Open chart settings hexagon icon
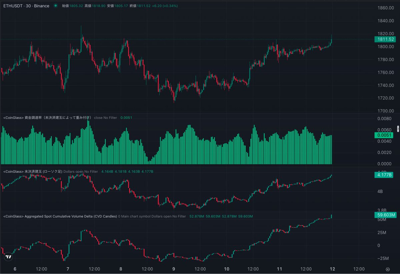400x274 pixels. click(388, 269)
